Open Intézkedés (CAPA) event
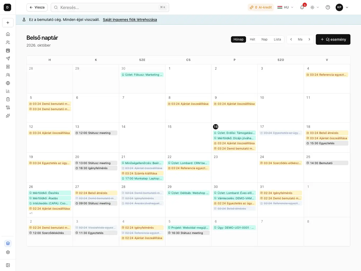 (50, 204)
